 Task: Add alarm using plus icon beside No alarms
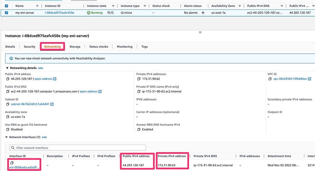tap(203, 13)
